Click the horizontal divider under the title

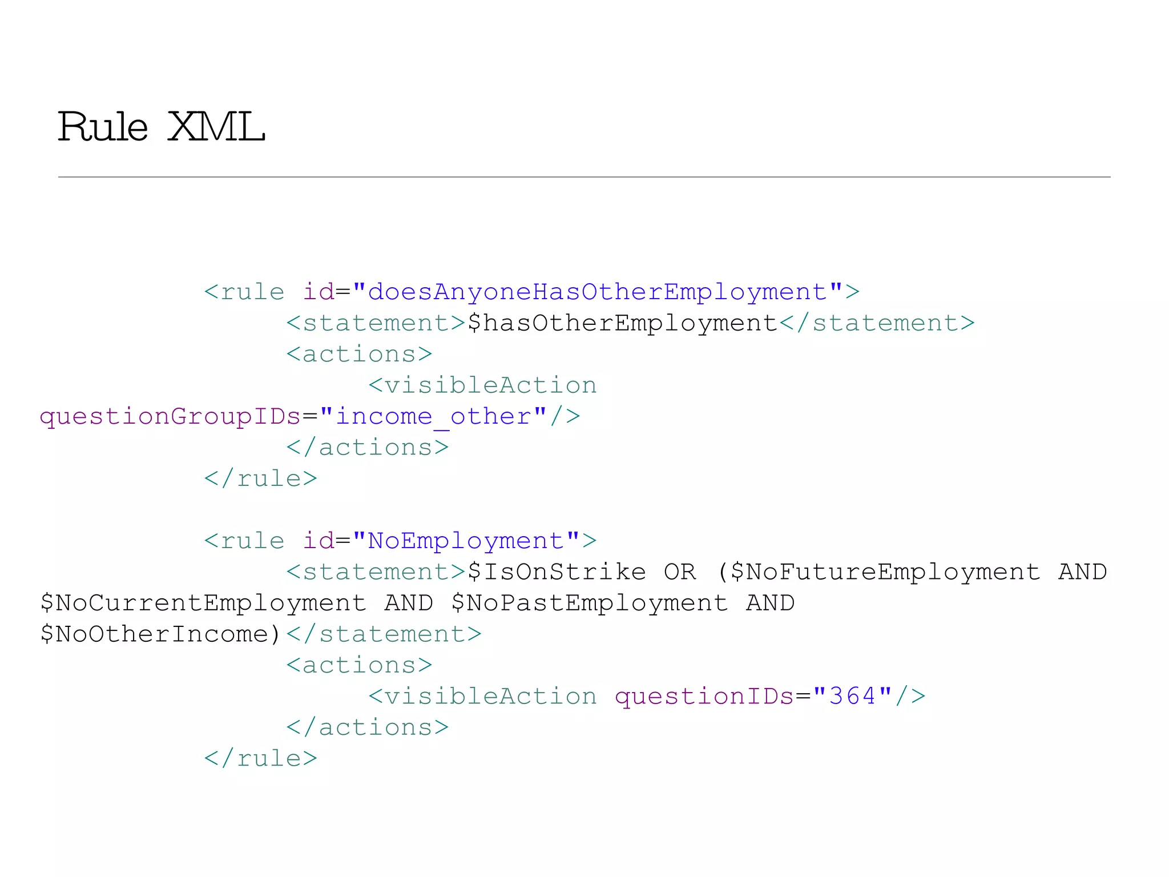tap(584, 177)
